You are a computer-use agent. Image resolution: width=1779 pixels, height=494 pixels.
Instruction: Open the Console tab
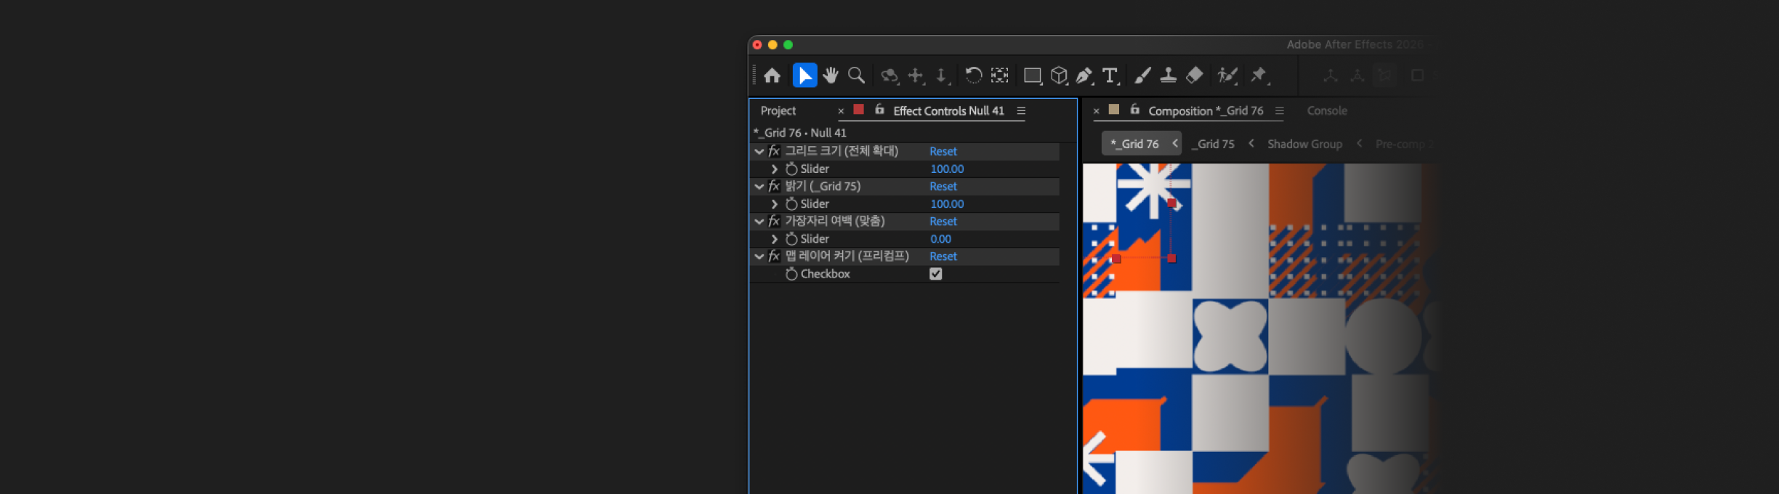tap(1326, 110)
